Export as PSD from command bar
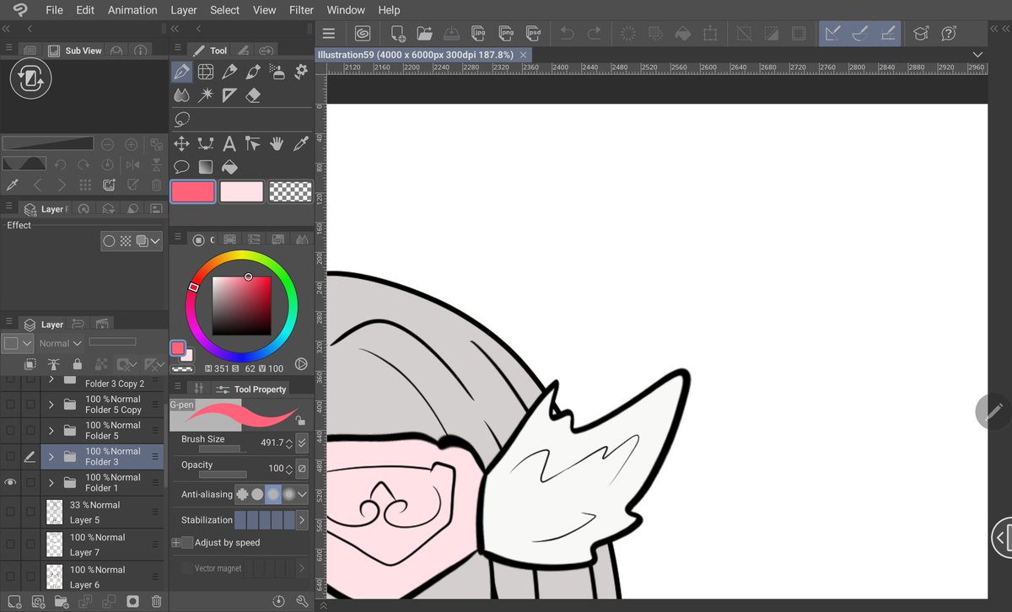The width and height of the screenshot is (1012, 612). coord(533,34)
